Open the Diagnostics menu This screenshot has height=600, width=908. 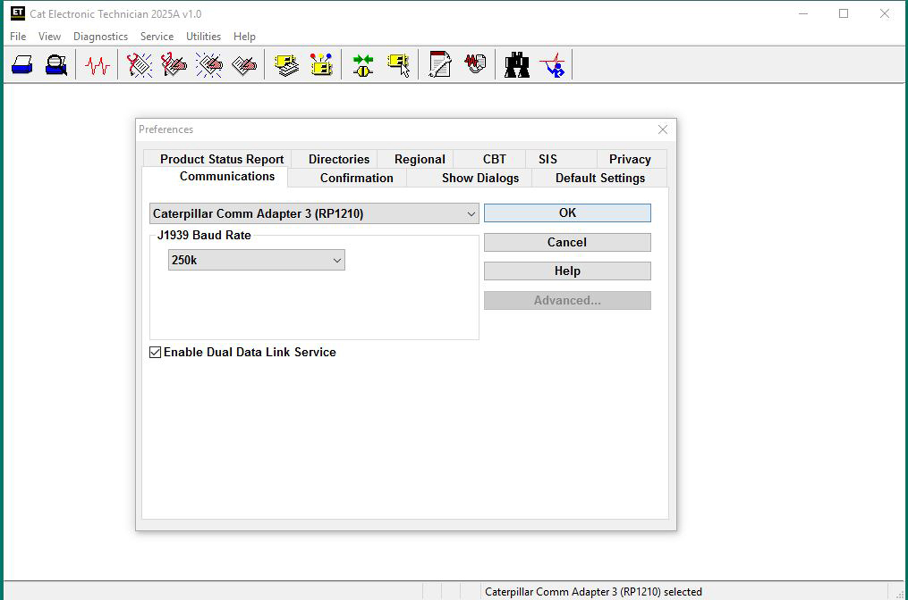pos(100,36)
